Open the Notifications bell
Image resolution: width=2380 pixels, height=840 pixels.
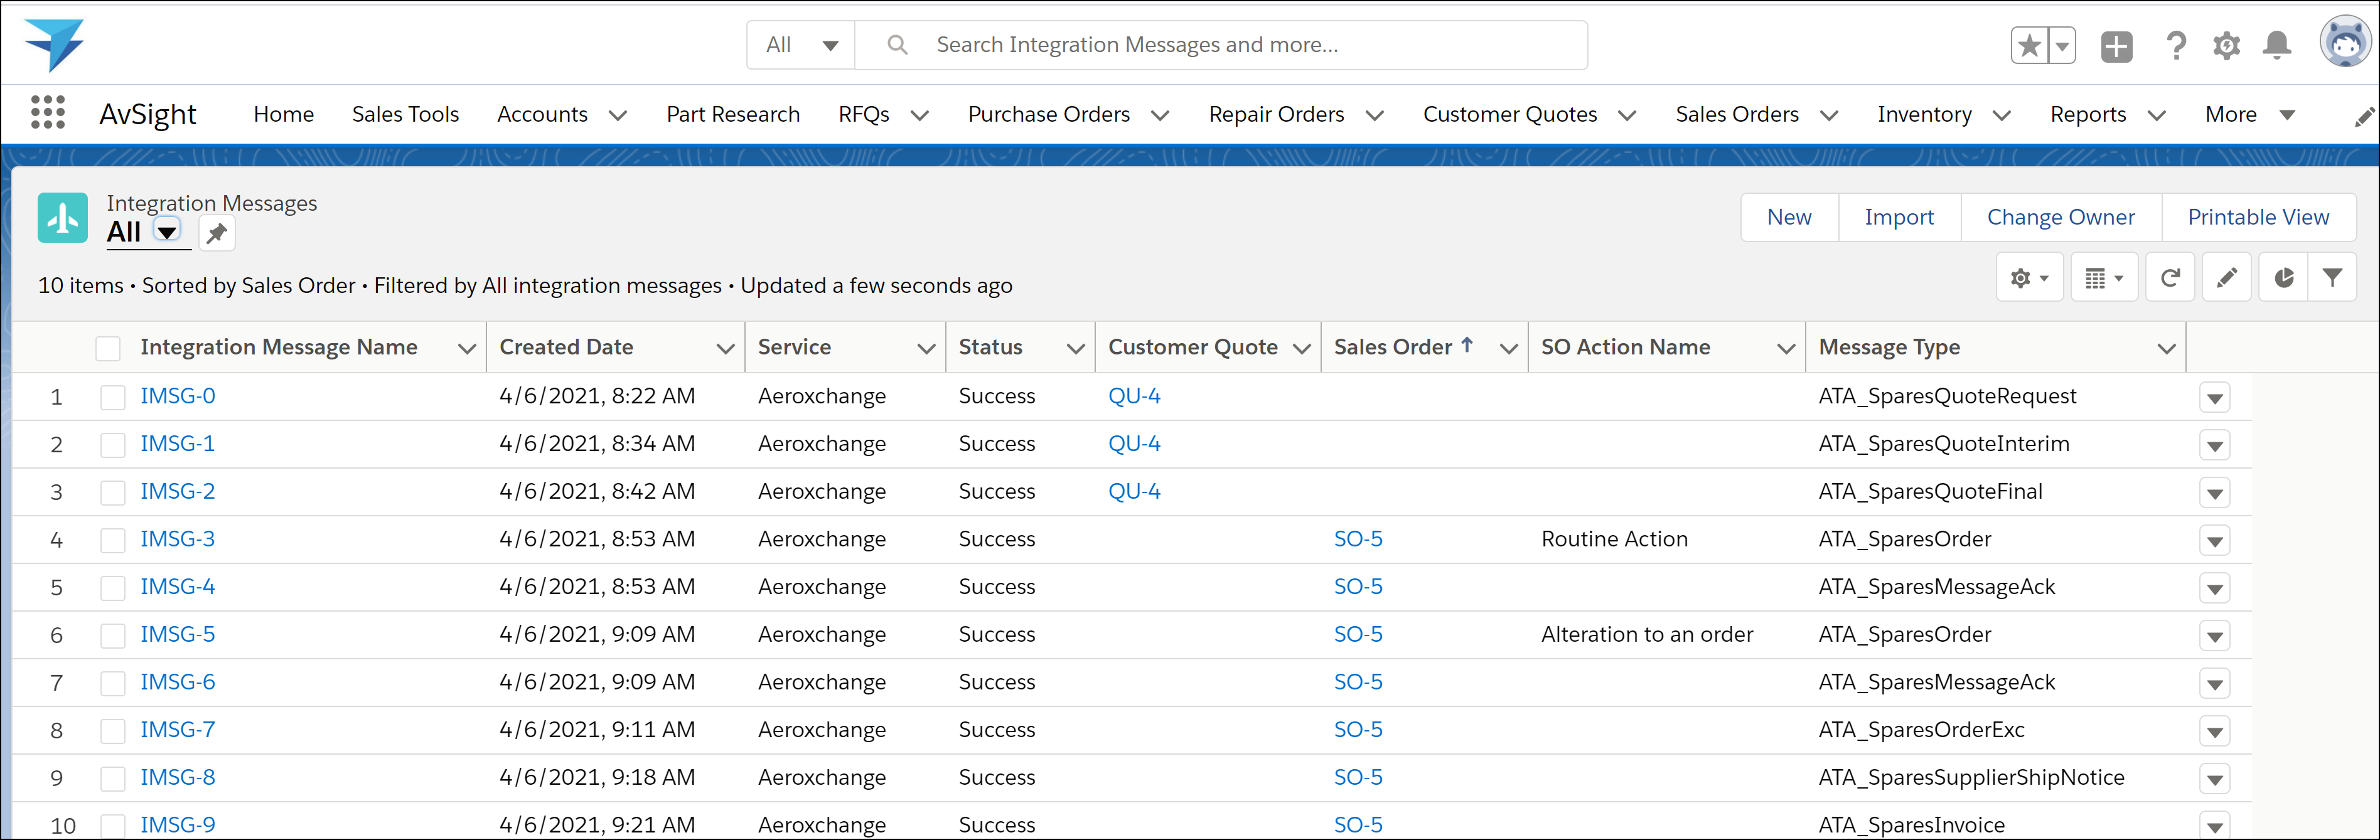point(2276,45)
